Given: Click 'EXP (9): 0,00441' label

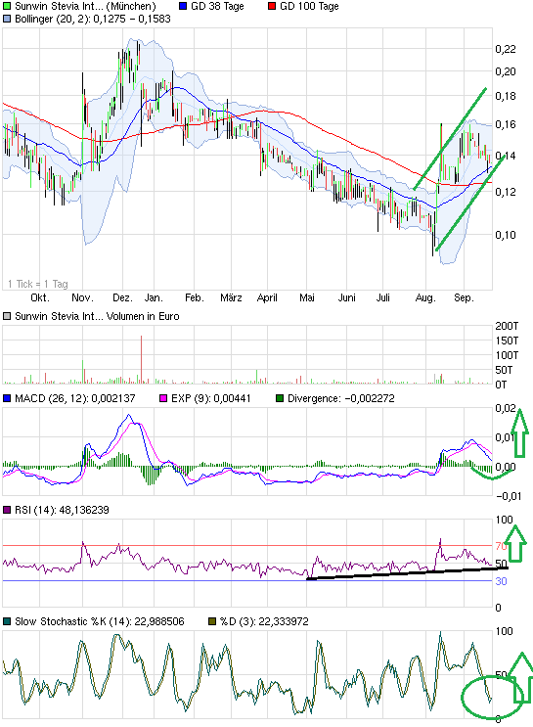Looking at the screenshot, I should click(211, 398).
